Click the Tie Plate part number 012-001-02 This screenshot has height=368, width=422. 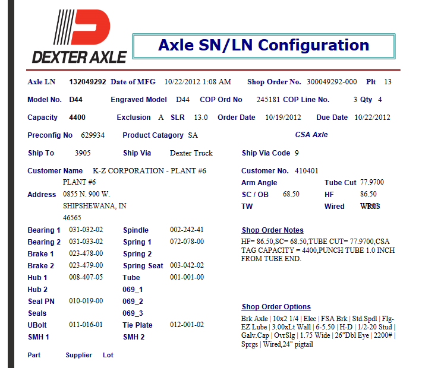pos(187,325)
